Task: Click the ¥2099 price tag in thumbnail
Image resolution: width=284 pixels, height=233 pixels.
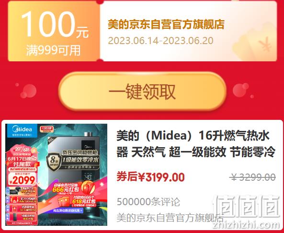Action: 23,180
